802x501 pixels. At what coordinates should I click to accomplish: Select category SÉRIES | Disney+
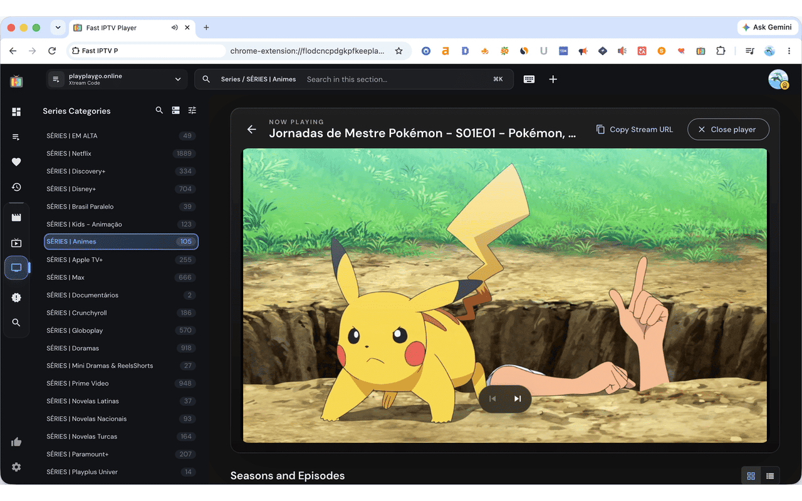pos(121,189)
